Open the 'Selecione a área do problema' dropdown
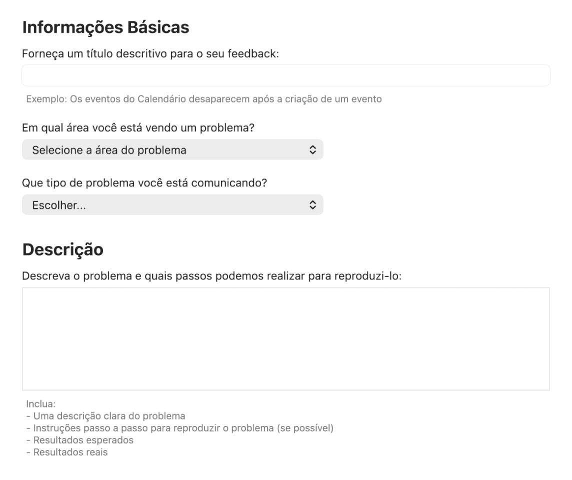Image resolution: width=572 pixels, height=480 pixels. pos(165,150)
